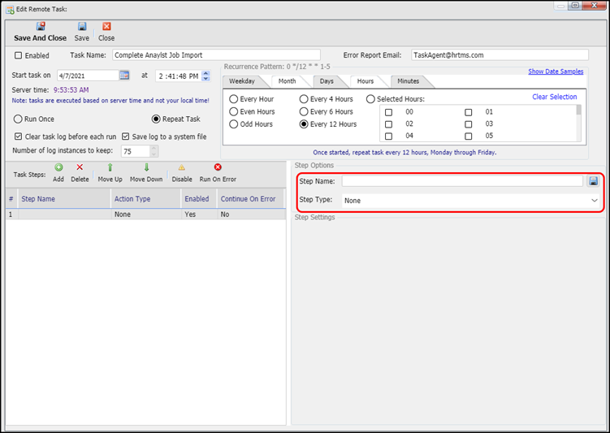610x433 pixels.
Task: Toggle Clear task log before each run
Action: tap(19, 136)
